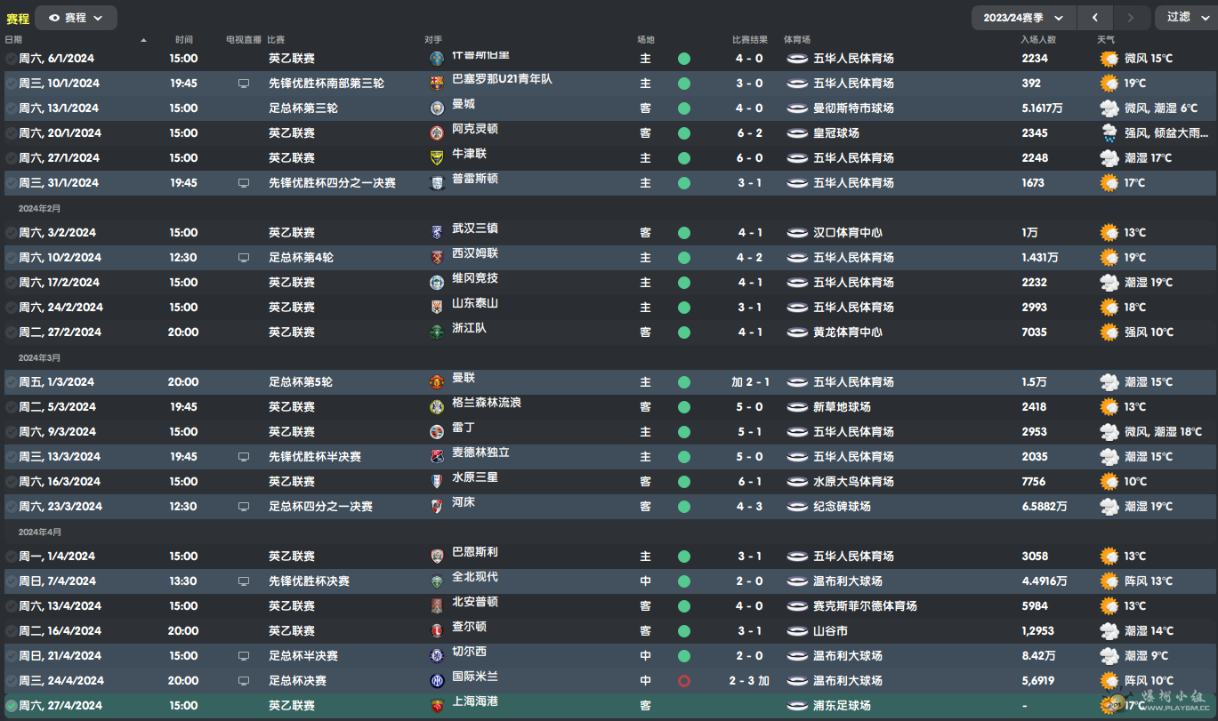Go to the previous season with left arrow
The width and height of the screenshot is (1218, 721).
[1095, 18]
